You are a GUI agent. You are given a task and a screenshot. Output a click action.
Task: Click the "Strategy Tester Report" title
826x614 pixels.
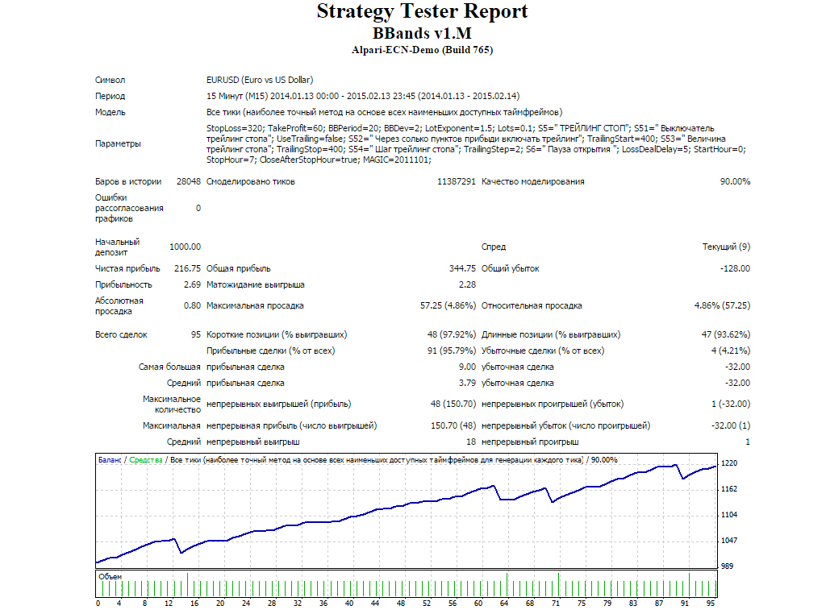point(422,11)
